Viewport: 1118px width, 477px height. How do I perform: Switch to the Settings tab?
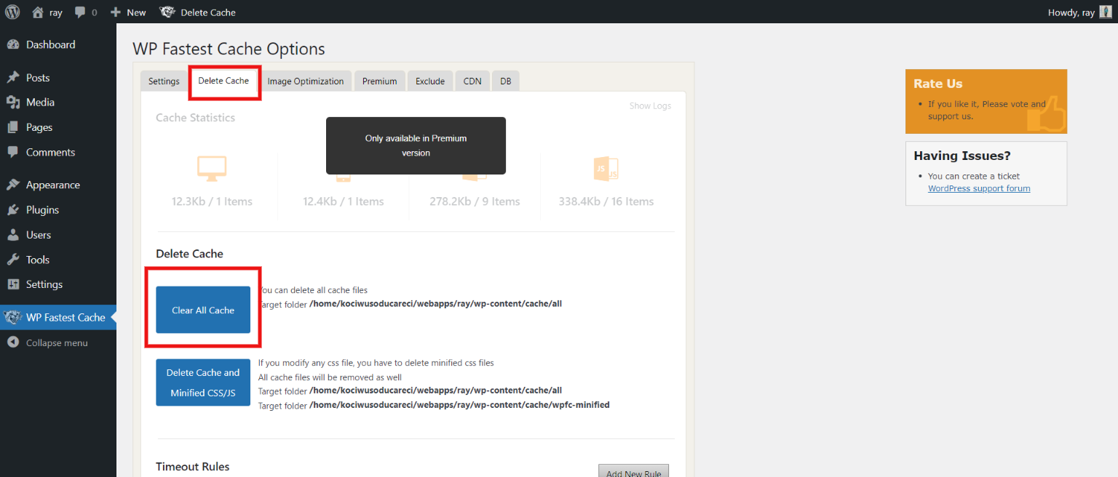pos(164,81)
